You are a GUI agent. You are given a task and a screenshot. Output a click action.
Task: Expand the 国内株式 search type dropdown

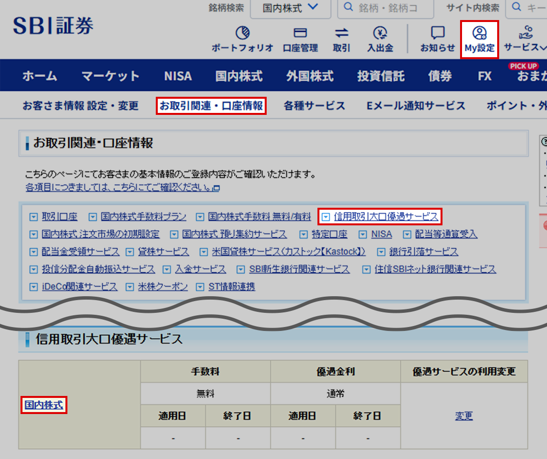pyautogui.click(x=290, y=8)
